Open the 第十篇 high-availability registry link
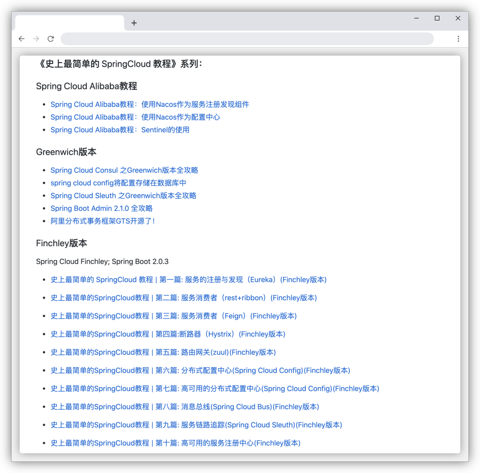This screenshot has width=480, height=473. click(x=176, y=443)
